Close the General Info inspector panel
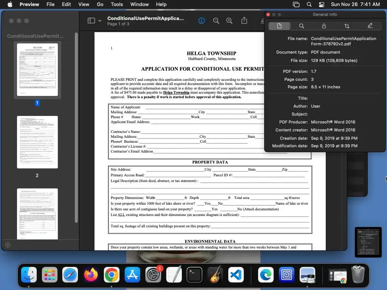 [268, 15]
